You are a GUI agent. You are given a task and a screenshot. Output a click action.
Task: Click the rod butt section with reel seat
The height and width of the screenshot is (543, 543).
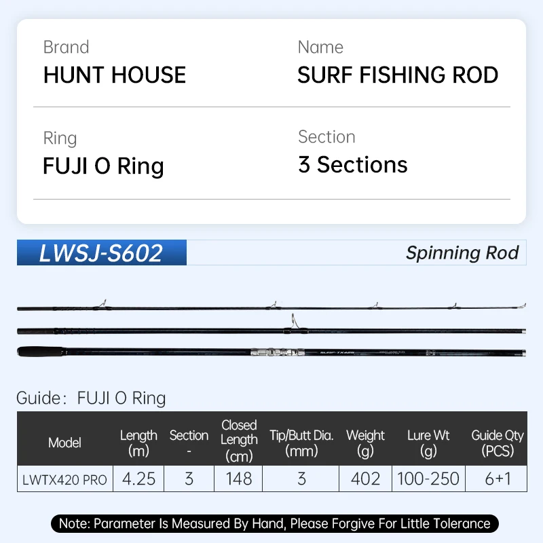click(x=271, y=352)
